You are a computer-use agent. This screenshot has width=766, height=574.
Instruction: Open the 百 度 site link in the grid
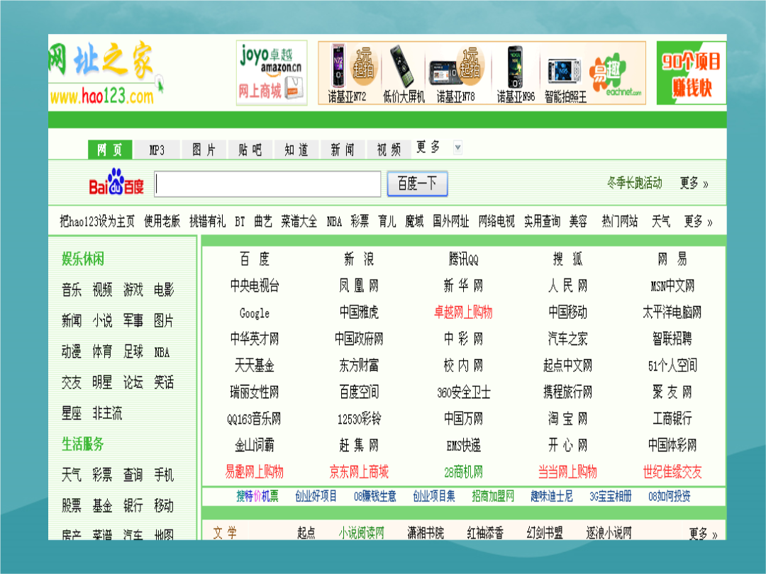pyautogui.click(x=255, y=259)
